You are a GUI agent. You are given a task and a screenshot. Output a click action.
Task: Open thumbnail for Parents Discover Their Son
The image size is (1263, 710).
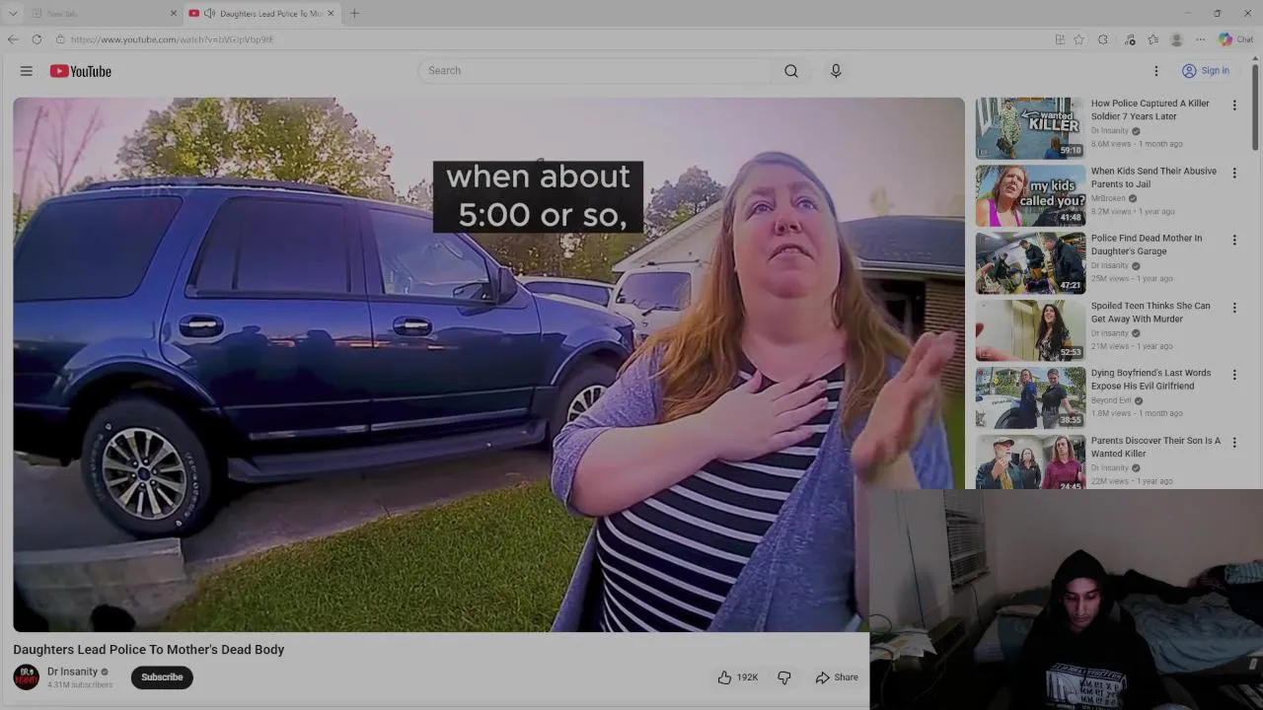(1030, 462)
